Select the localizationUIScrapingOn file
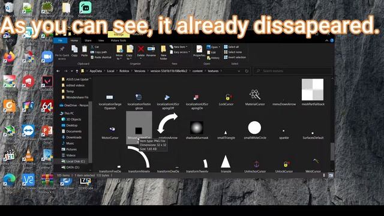This screenshot has height=216, width=384. pyautogui.click(x=197, y=101)
